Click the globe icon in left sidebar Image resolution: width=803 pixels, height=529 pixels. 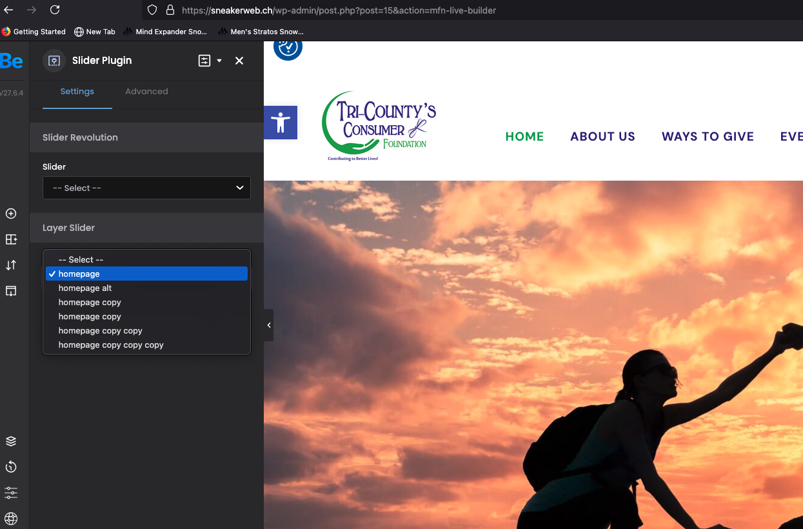(11, 519)
